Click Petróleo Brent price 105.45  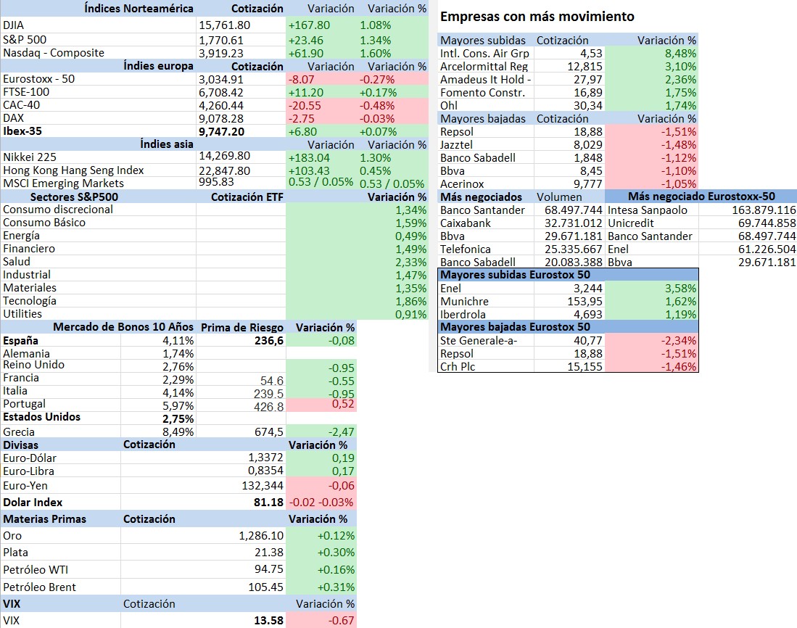[x=265, y=587]
